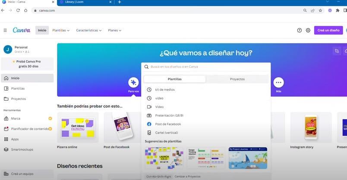Screen dimensions: 347x180
Task: Expand the Planes dropdown
Action: tap(115, 30)
